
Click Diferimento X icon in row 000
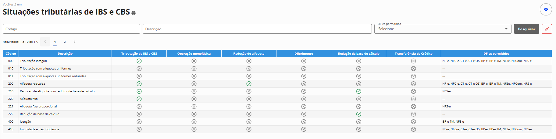(304, 61)
